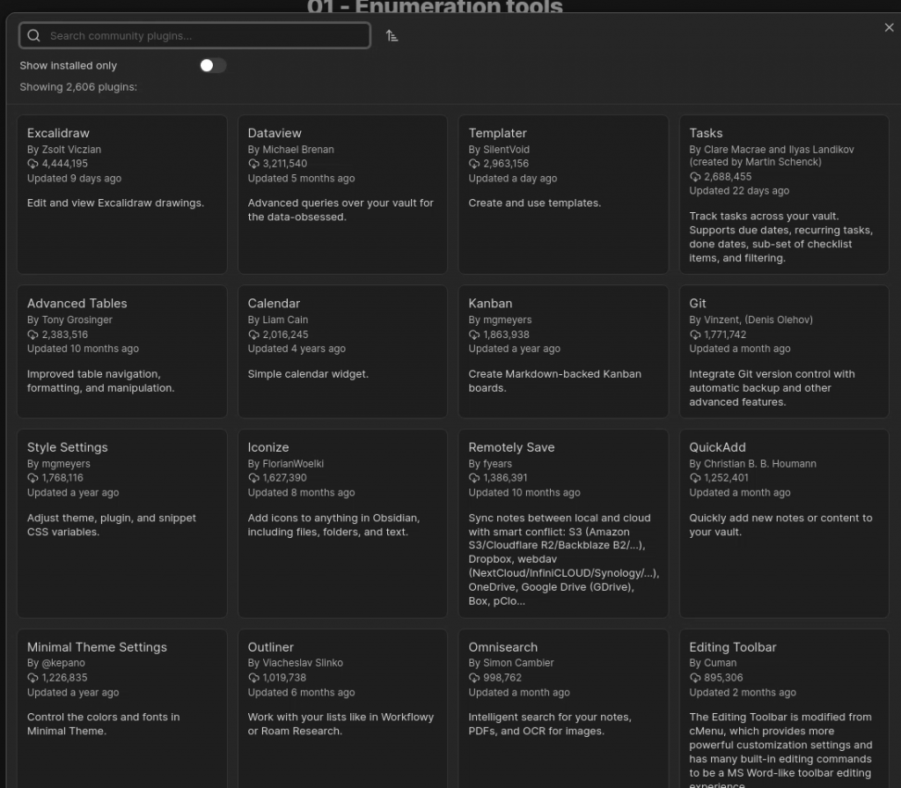Screen dimensions: 901x788
Task: Select the Git plugin title
Action: [x=698, y=304]
